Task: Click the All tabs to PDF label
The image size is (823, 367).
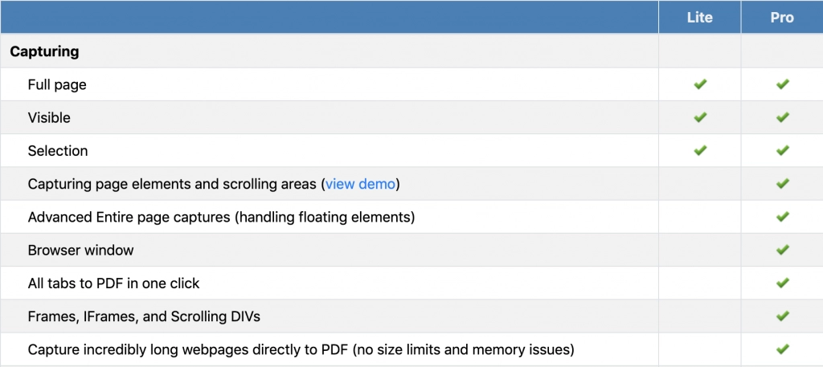Action: [113, 283]
